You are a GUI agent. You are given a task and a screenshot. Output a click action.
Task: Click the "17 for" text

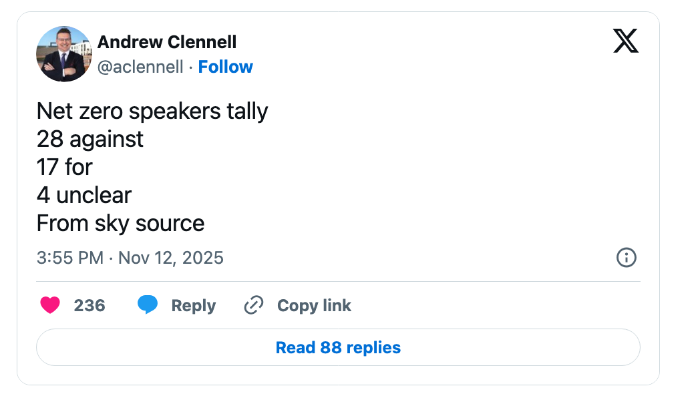pos(64,167)
